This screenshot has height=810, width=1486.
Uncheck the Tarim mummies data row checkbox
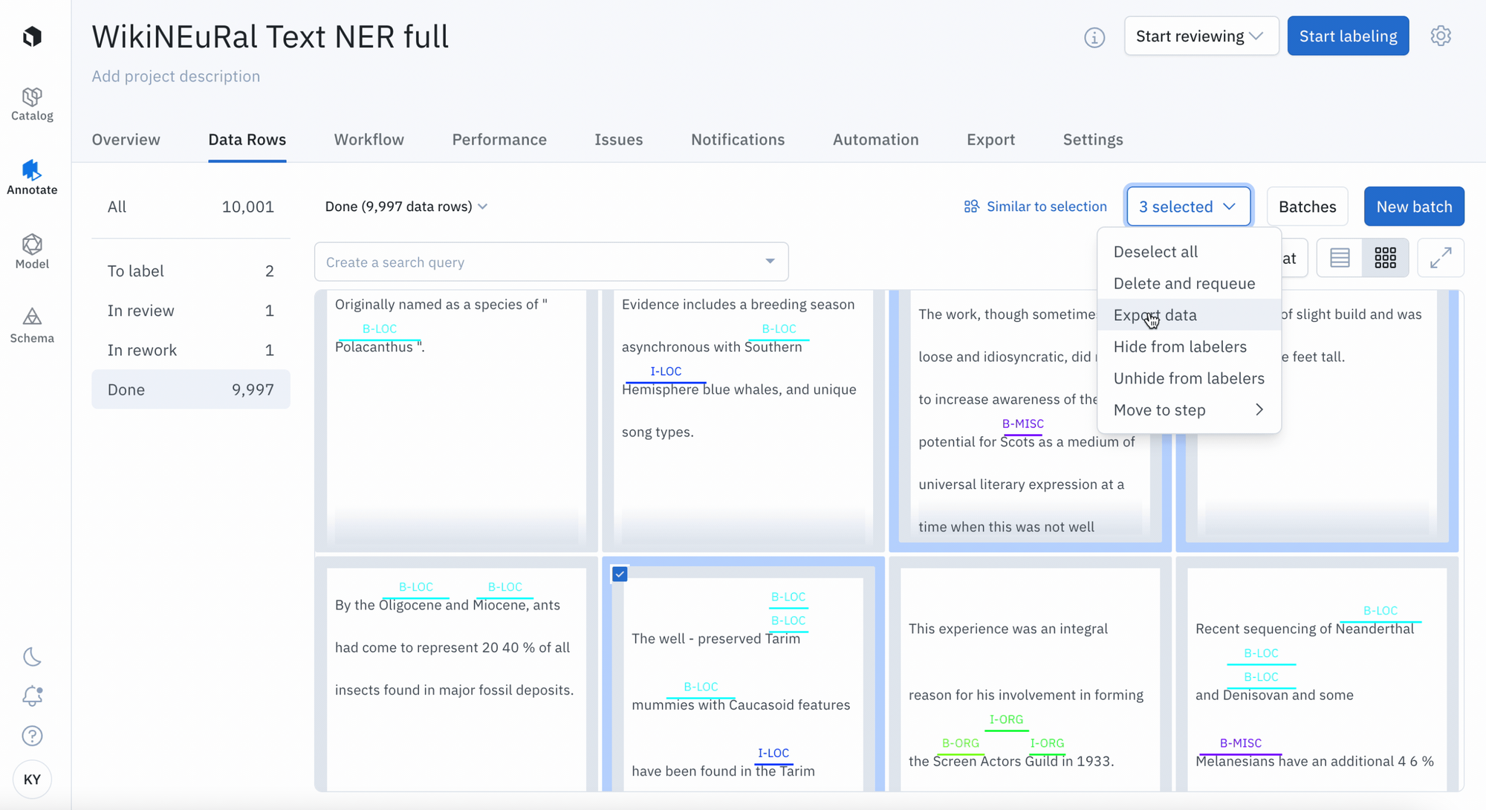[620, 574]
